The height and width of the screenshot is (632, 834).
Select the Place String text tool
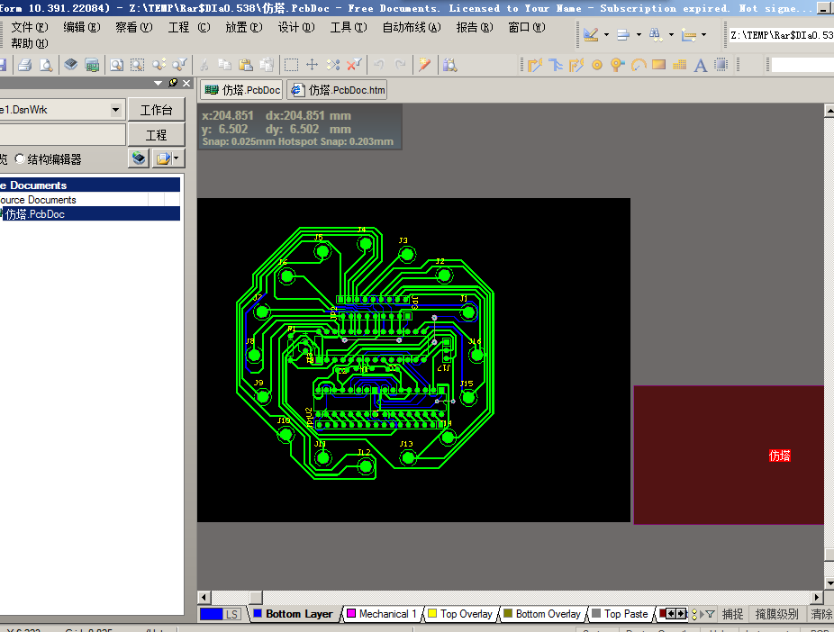pyautogui.click(x=701, y=65)
